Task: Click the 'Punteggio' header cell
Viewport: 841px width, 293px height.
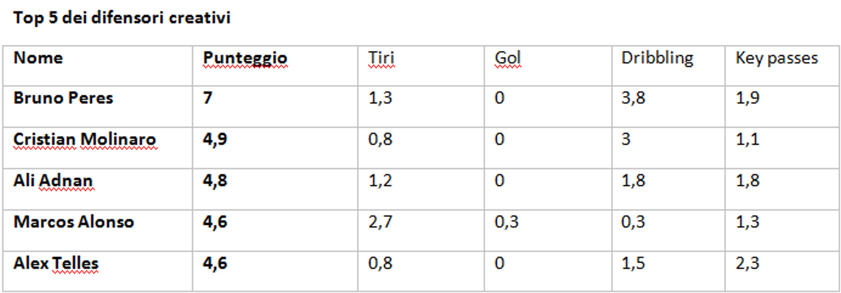Action: [245, 58]
